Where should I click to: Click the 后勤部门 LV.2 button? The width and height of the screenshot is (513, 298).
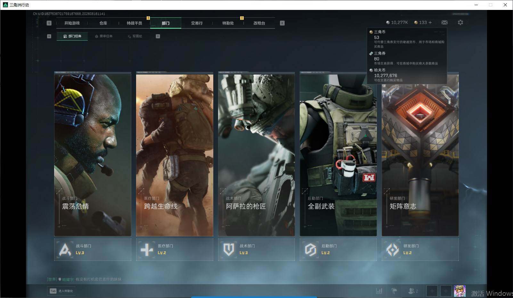point(338,249)
